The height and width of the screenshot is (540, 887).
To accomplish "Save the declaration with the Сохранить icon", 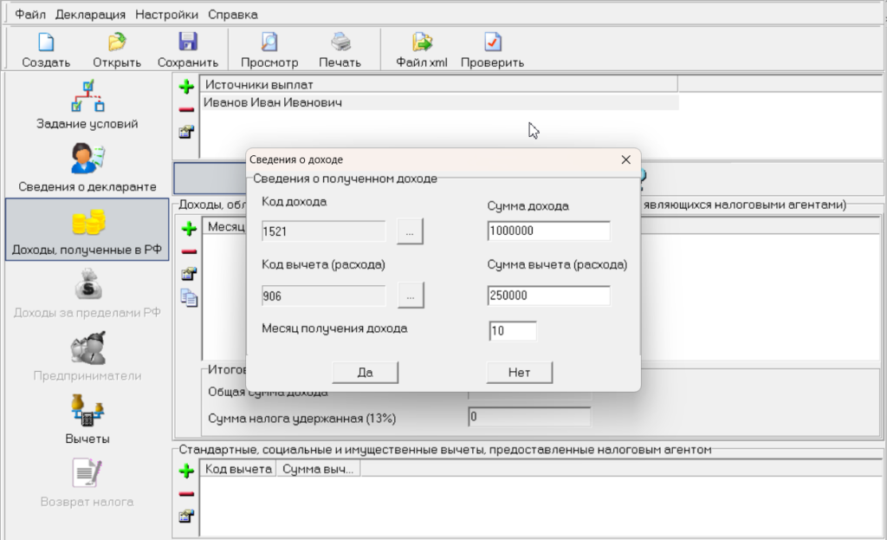I will tap(187, 43).
